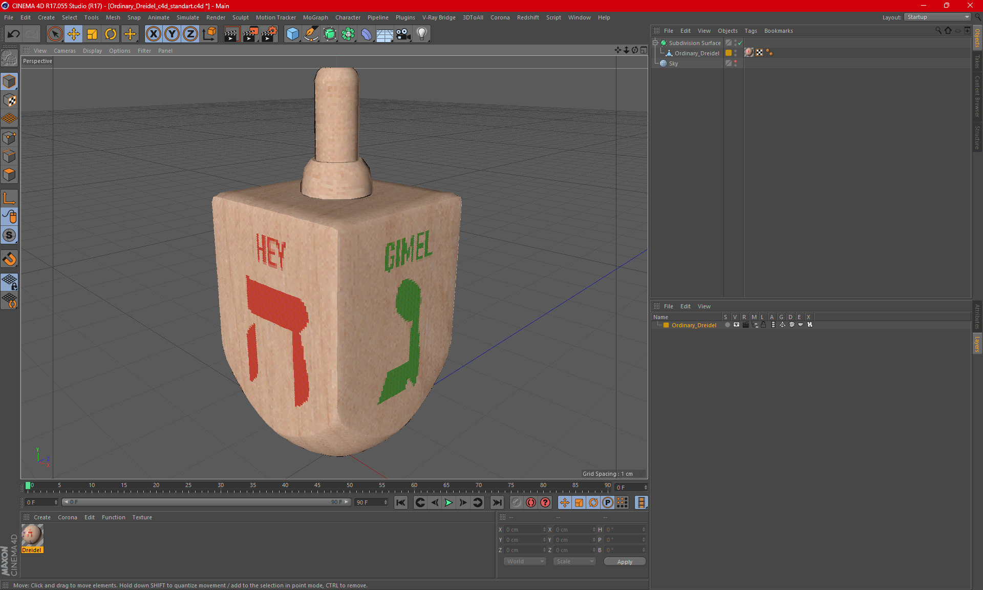Image resolution: width=983 pixels, height=590 pixels.
Task: Open the Layout Startup dropdown
Action: coord(938,17)
